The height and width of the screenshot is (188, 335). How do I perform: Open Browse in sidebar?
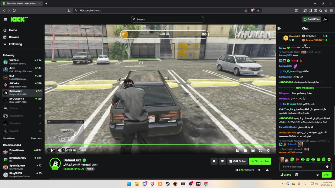tap(14, 37)
